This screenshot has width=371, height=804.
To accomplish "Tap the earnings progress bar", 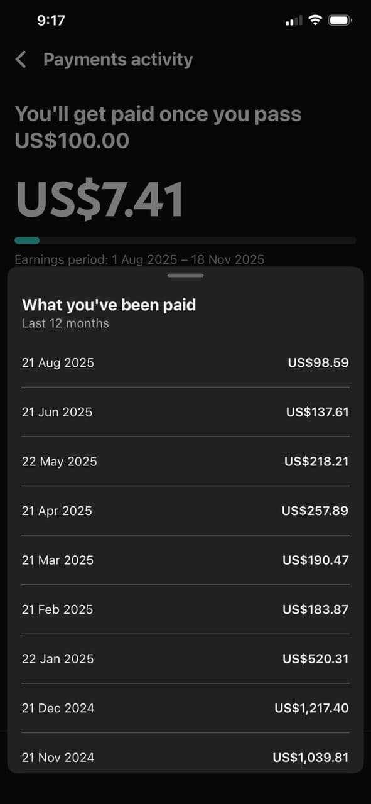I will point(185,241).
